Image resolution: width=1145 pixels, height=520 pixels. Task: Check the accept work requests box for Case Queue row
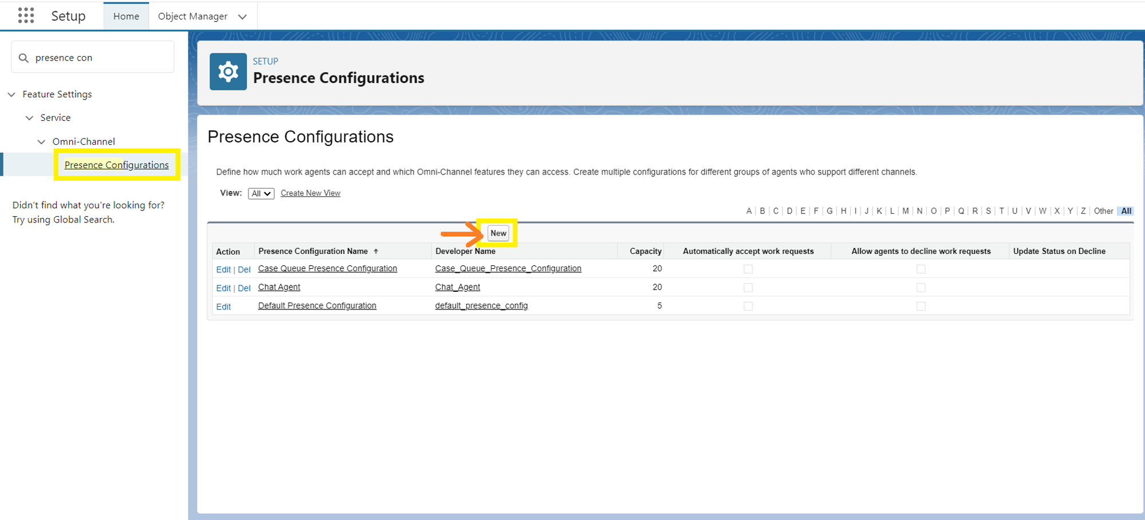click(x=748, y=269)
